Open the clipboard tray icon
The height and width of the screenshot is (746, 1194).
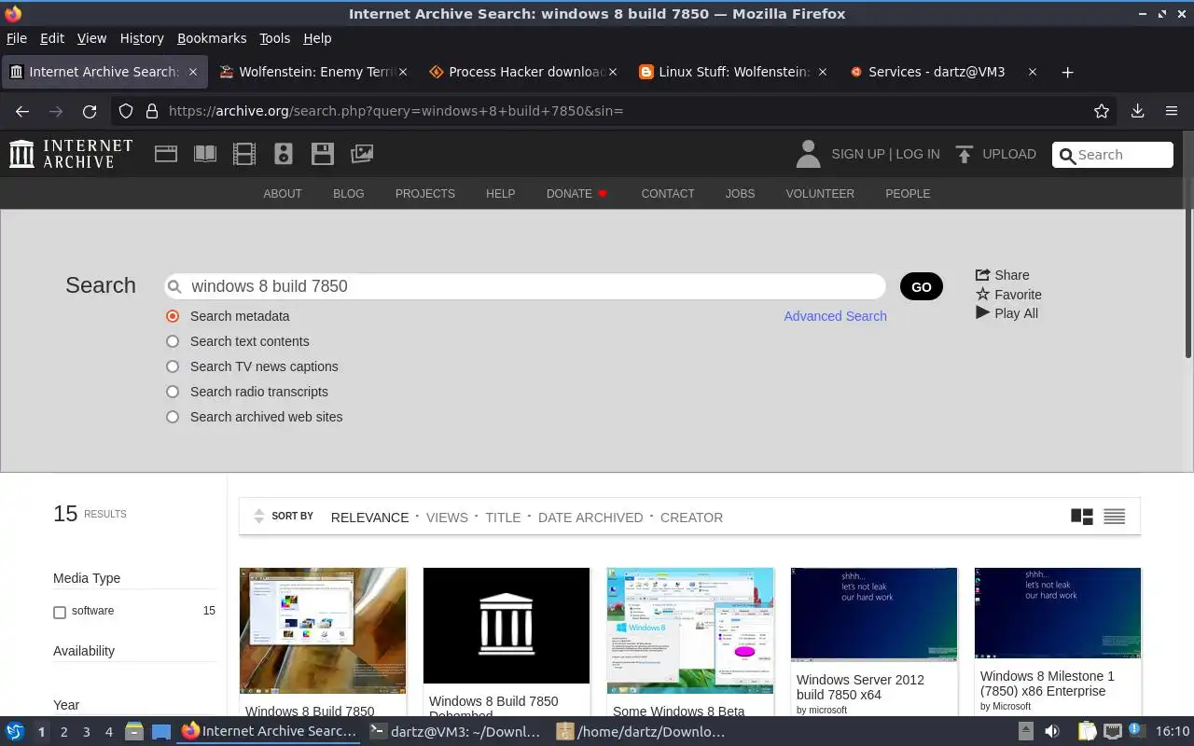tap(1086, 731)
